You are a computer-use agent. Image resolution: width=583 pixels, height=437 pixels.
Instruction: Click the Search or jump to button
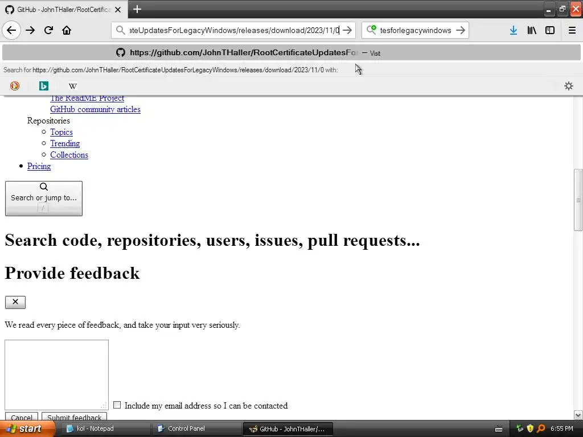click(44, 199)
